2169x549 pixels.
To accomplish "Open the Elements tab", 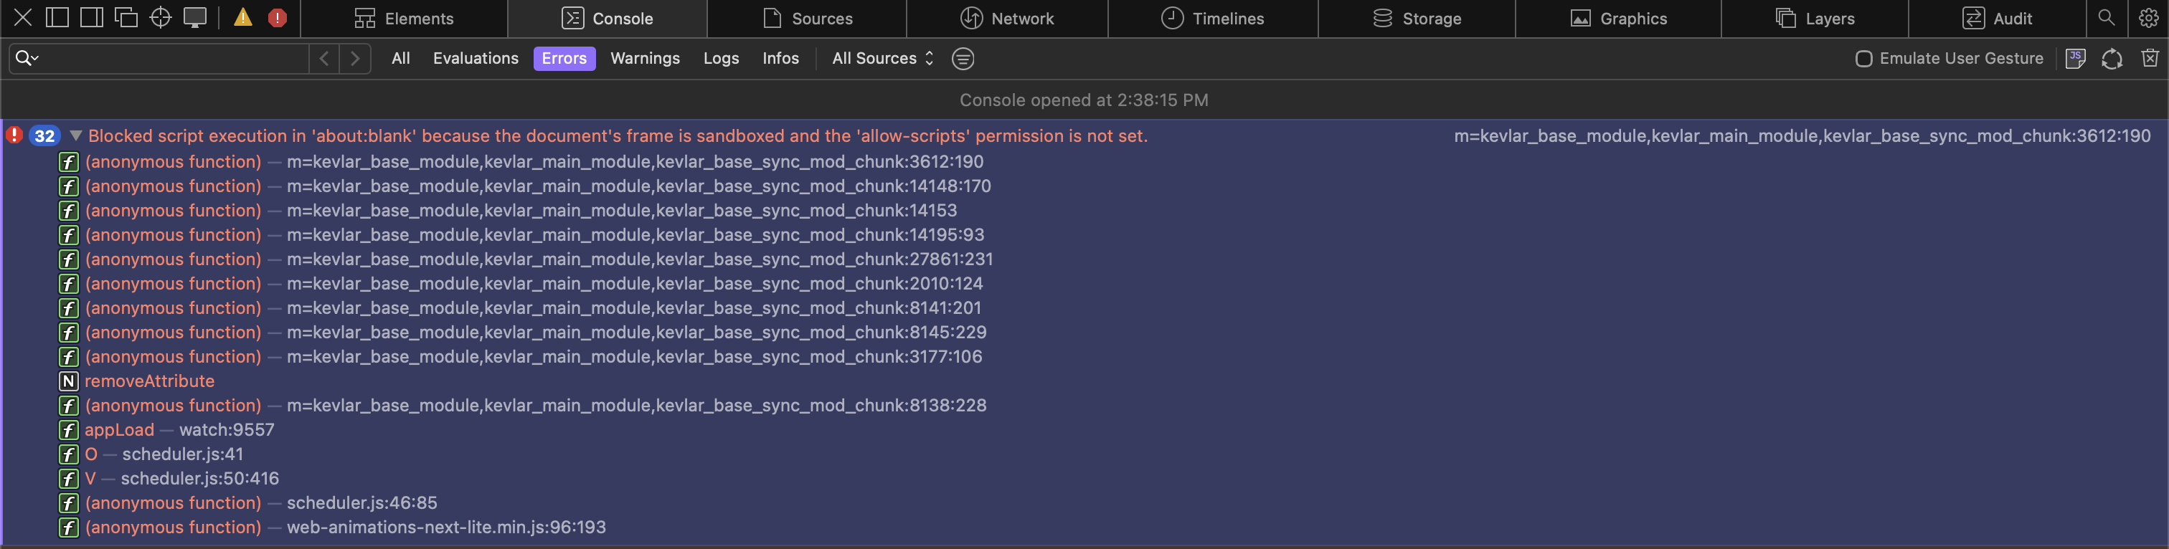I will click(403, 19).
